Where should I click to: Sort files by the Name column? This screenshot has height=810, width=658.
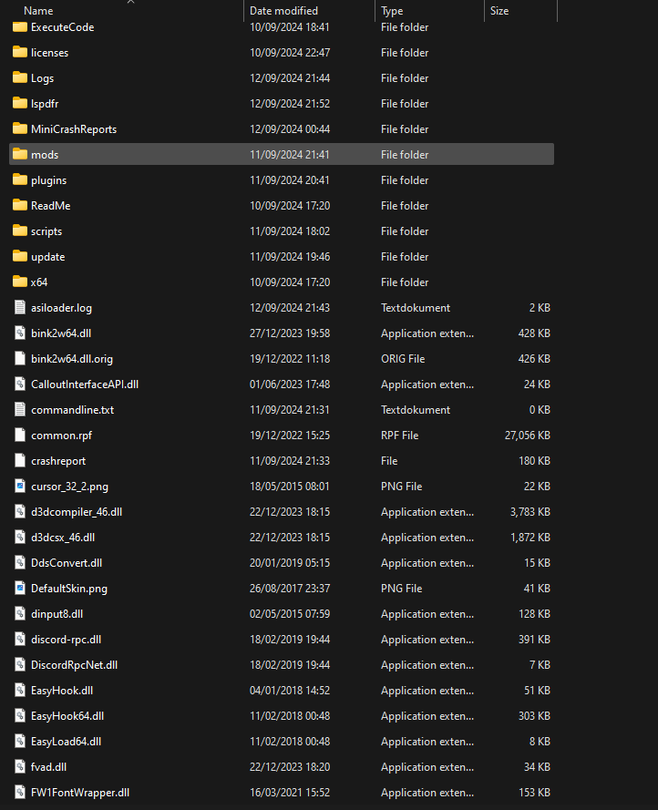pos(38,11)
